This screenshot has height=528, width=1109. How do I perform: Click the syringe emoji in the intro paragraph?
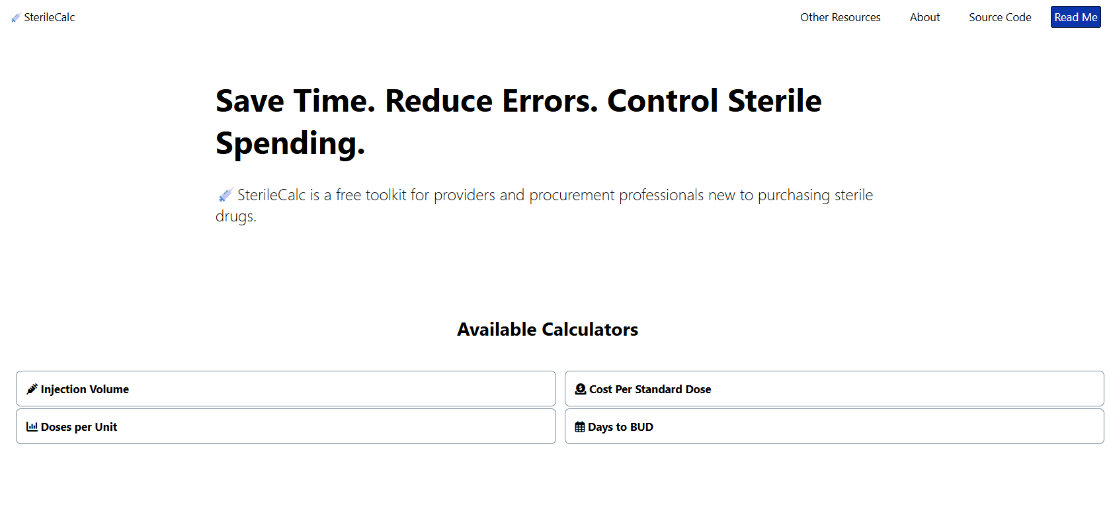225,194
